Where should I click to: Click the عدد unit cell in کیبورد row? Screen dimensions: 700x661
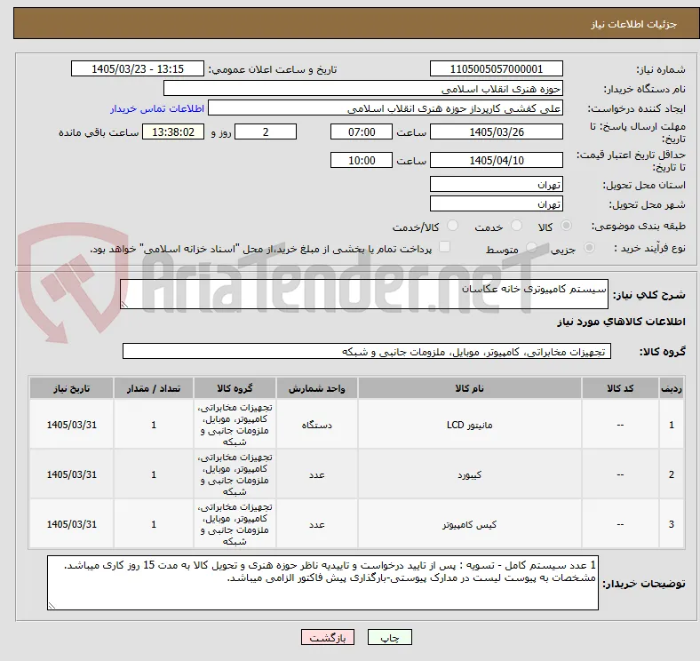click(x=317, y=474)
